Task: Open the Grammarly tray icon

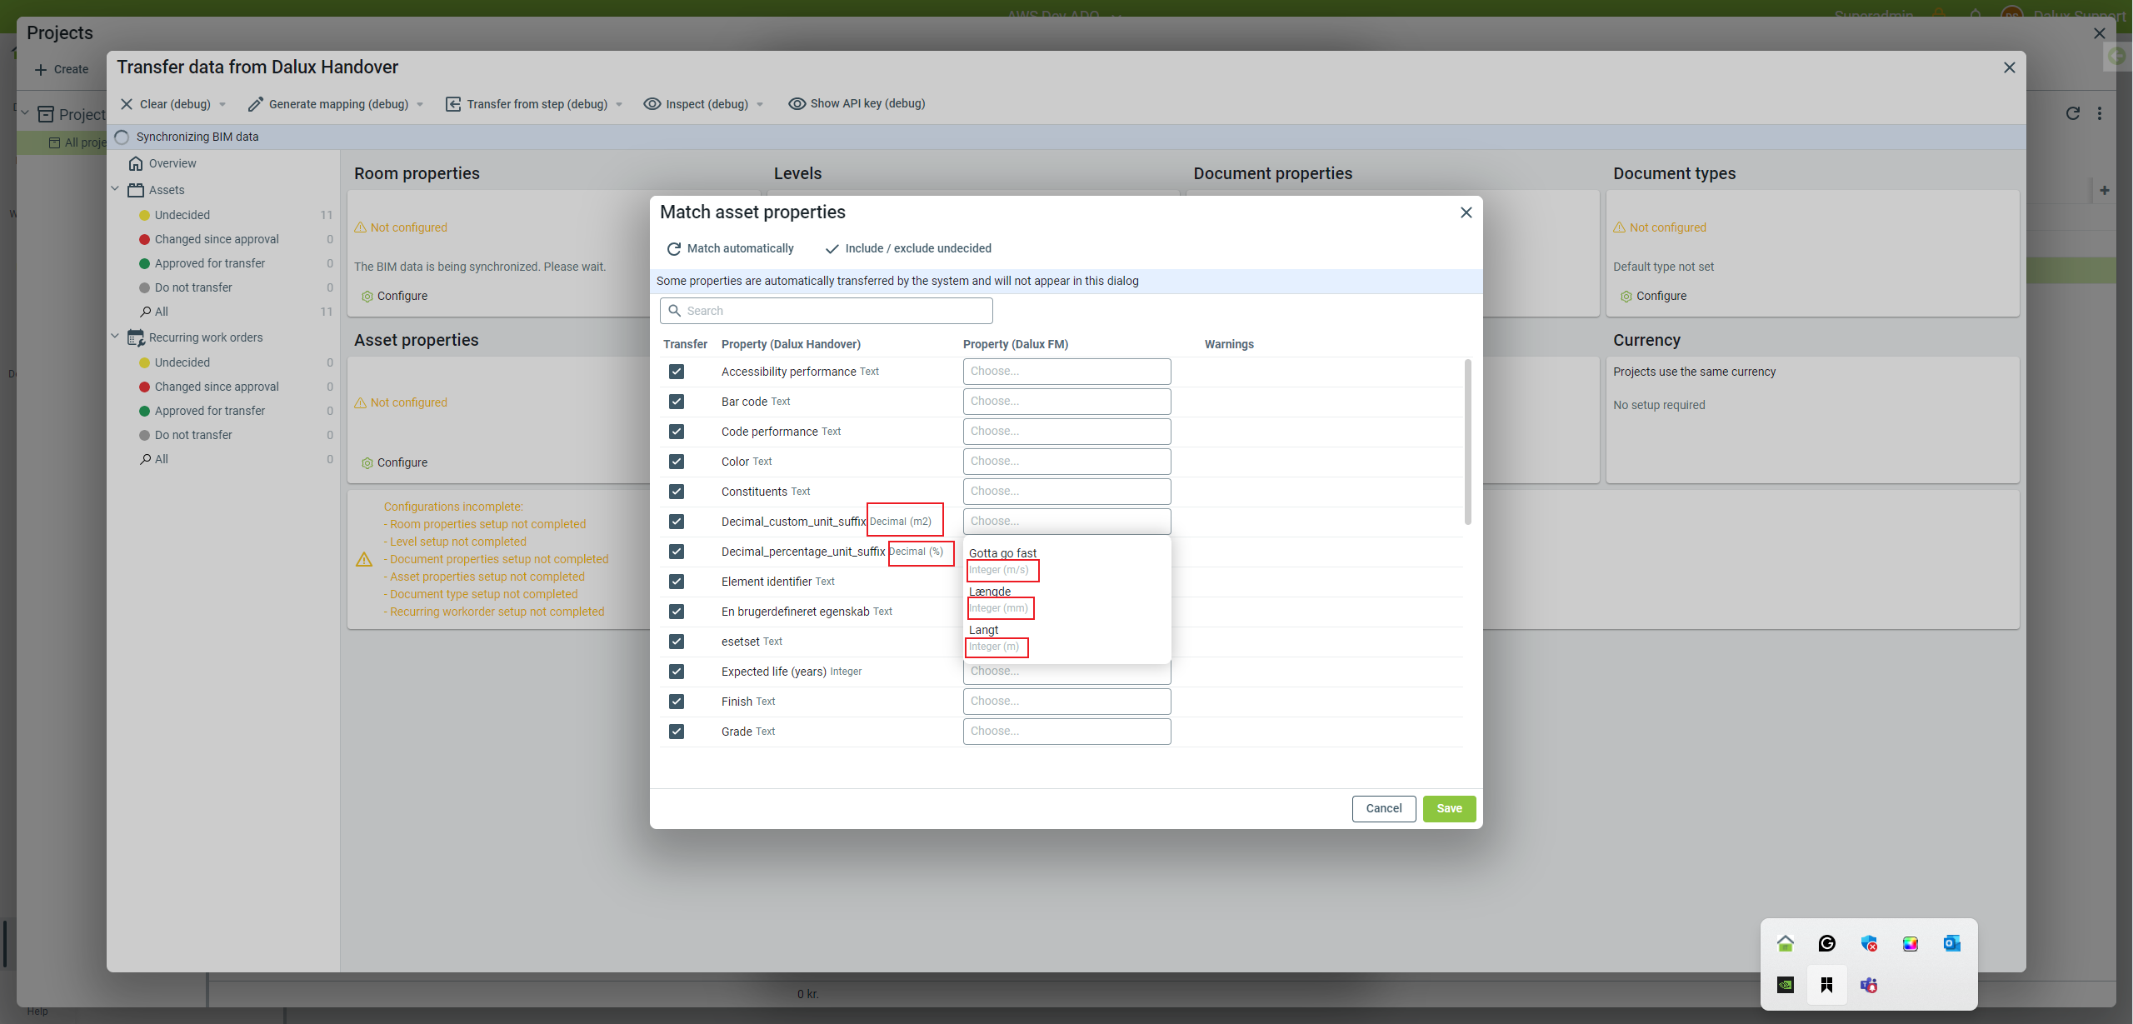Action: (x=1826, y=943)
